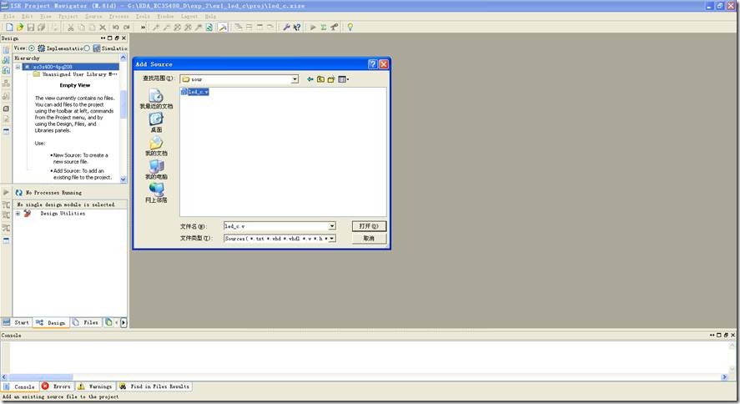Click the green run arrow in toolbar
The height and width of the screenshot is (404, 740).
click(x=313, y=28)
